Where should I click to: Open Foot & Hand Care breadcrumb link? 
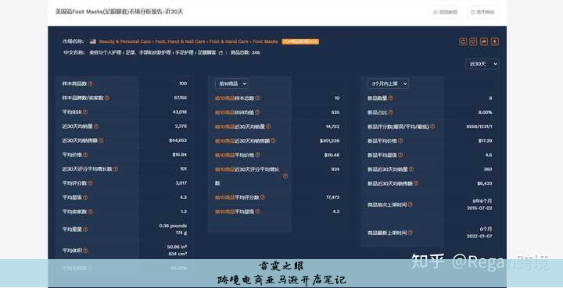[x=229, y=41]
